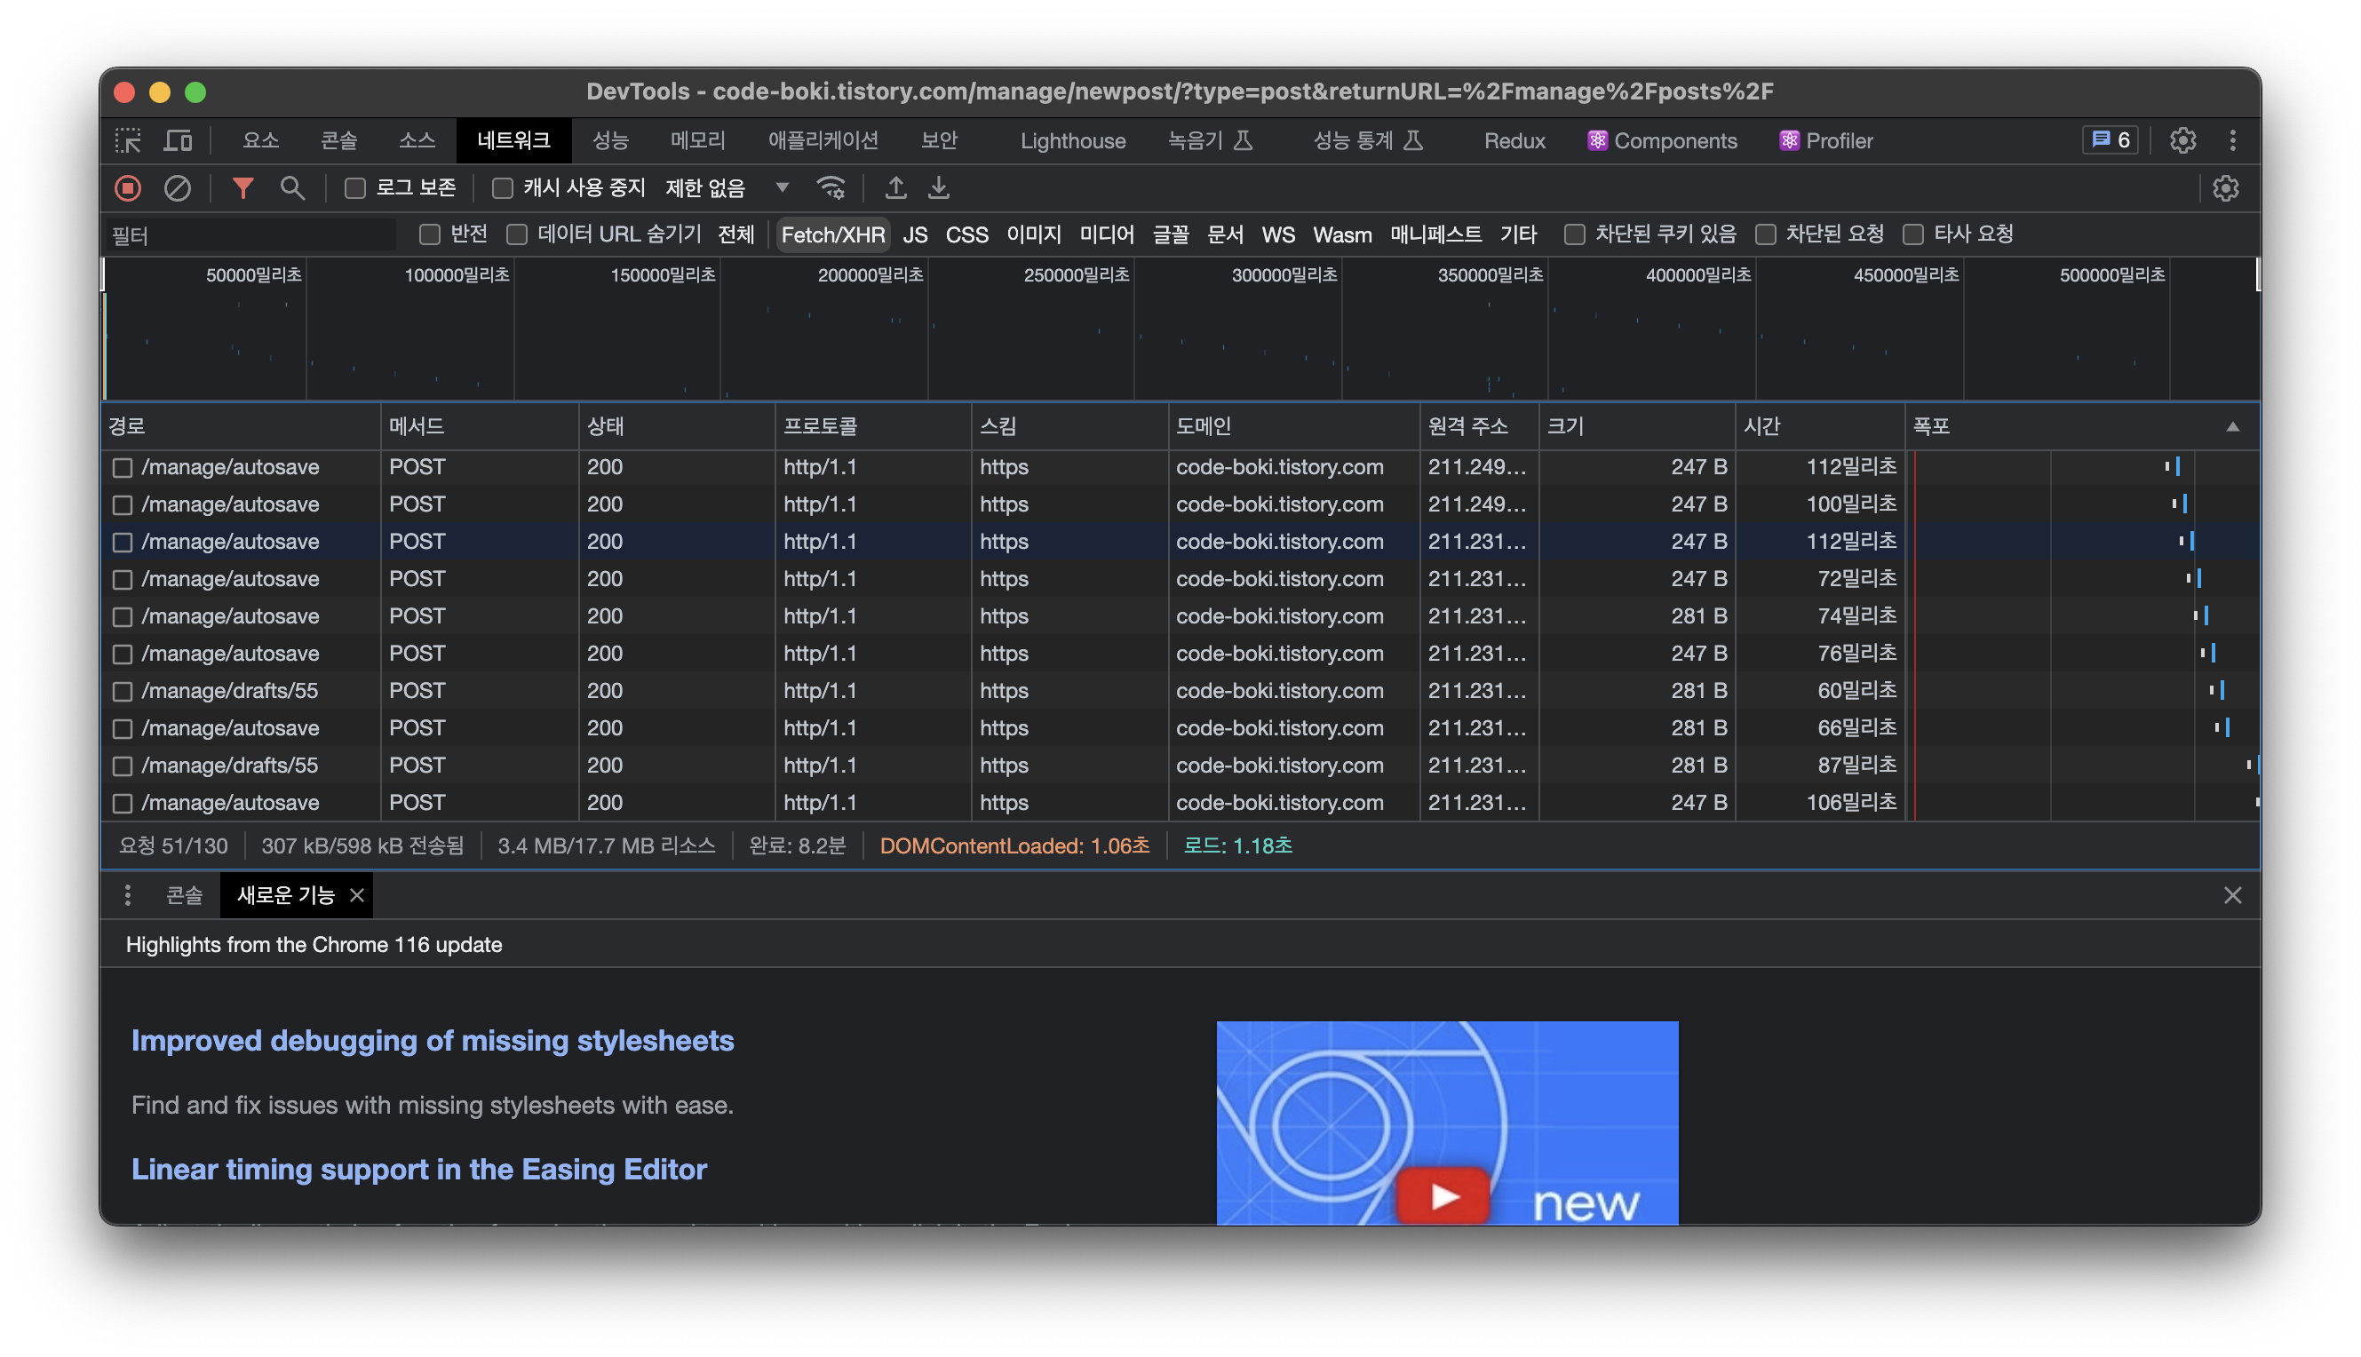Select the inspect element picker icon
Screen dimensions: 2361x1357
[128, 140]
